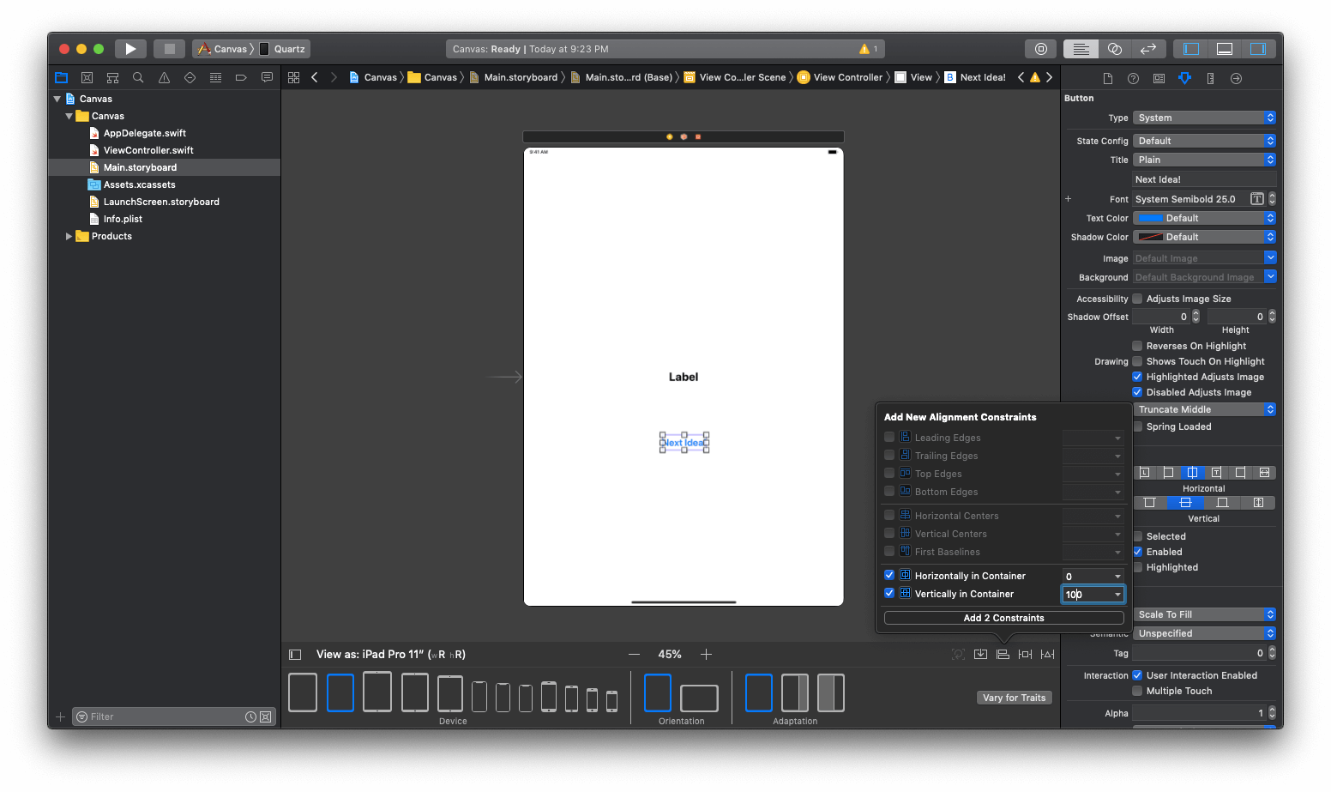The width and height of the screenshot is (1331, 792).
Task: Open the Library button in toolbar
Action: click(1040, 49)
